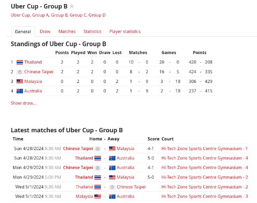Click Malaysia flag in 4/28 Chinese Taipei match
This screenshot has width=257, height=203.
click(x=112, y=148)
